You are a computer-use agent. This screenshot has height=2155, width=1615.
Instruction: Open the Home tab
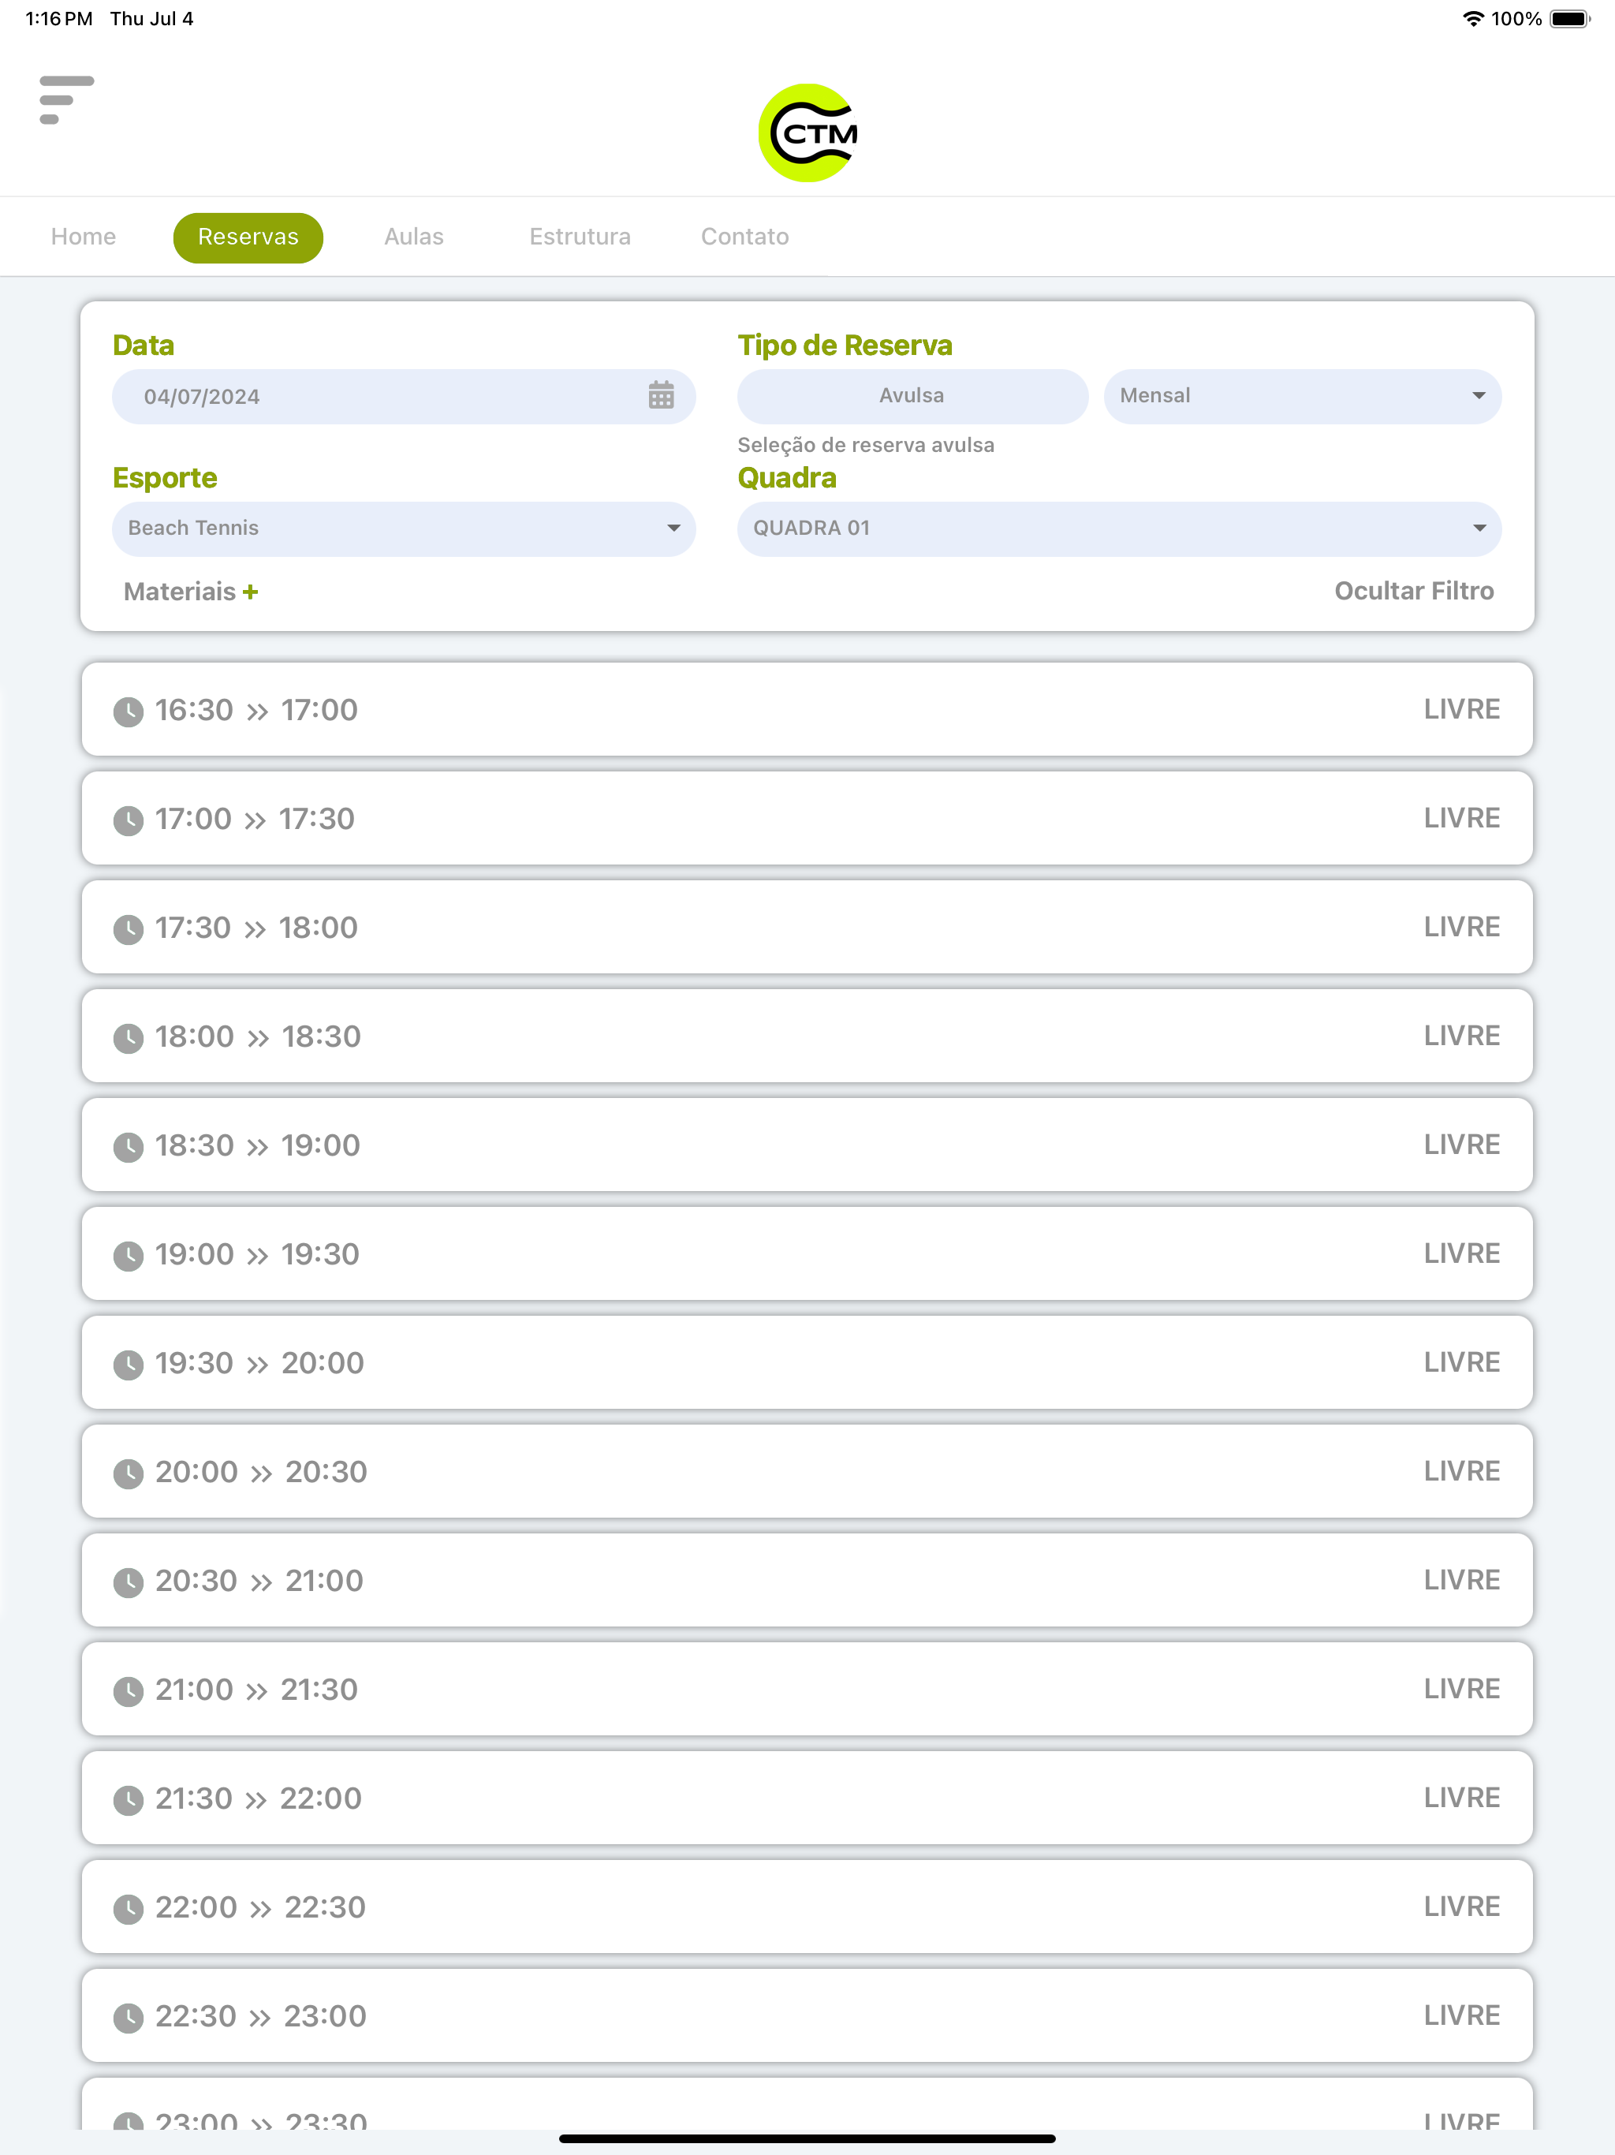click(x=84, y=237)
